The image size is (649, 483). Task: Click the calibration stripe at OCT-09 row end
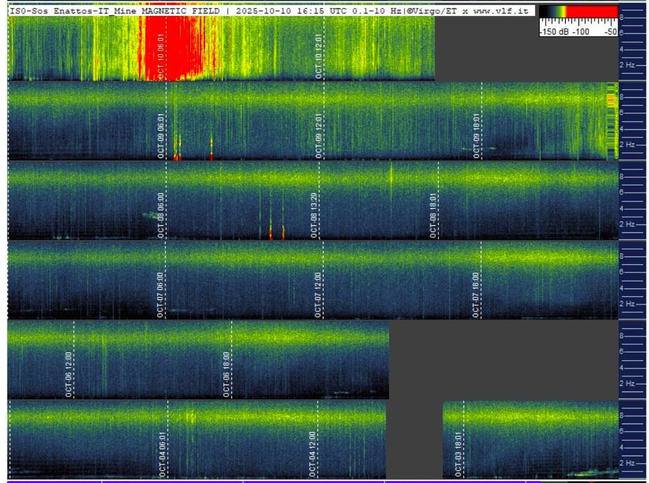click(612, 120)
